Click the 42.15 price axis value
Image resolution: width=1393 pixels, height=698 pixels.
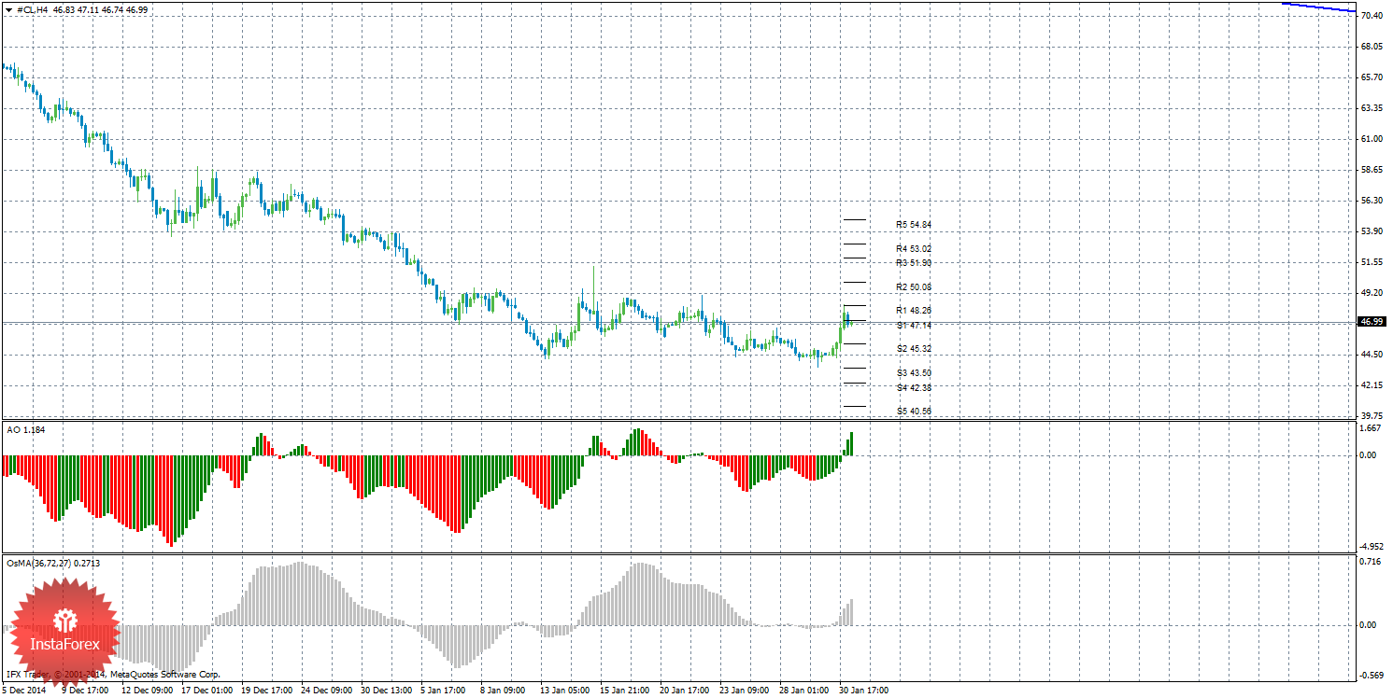[x=1372, y=385]
